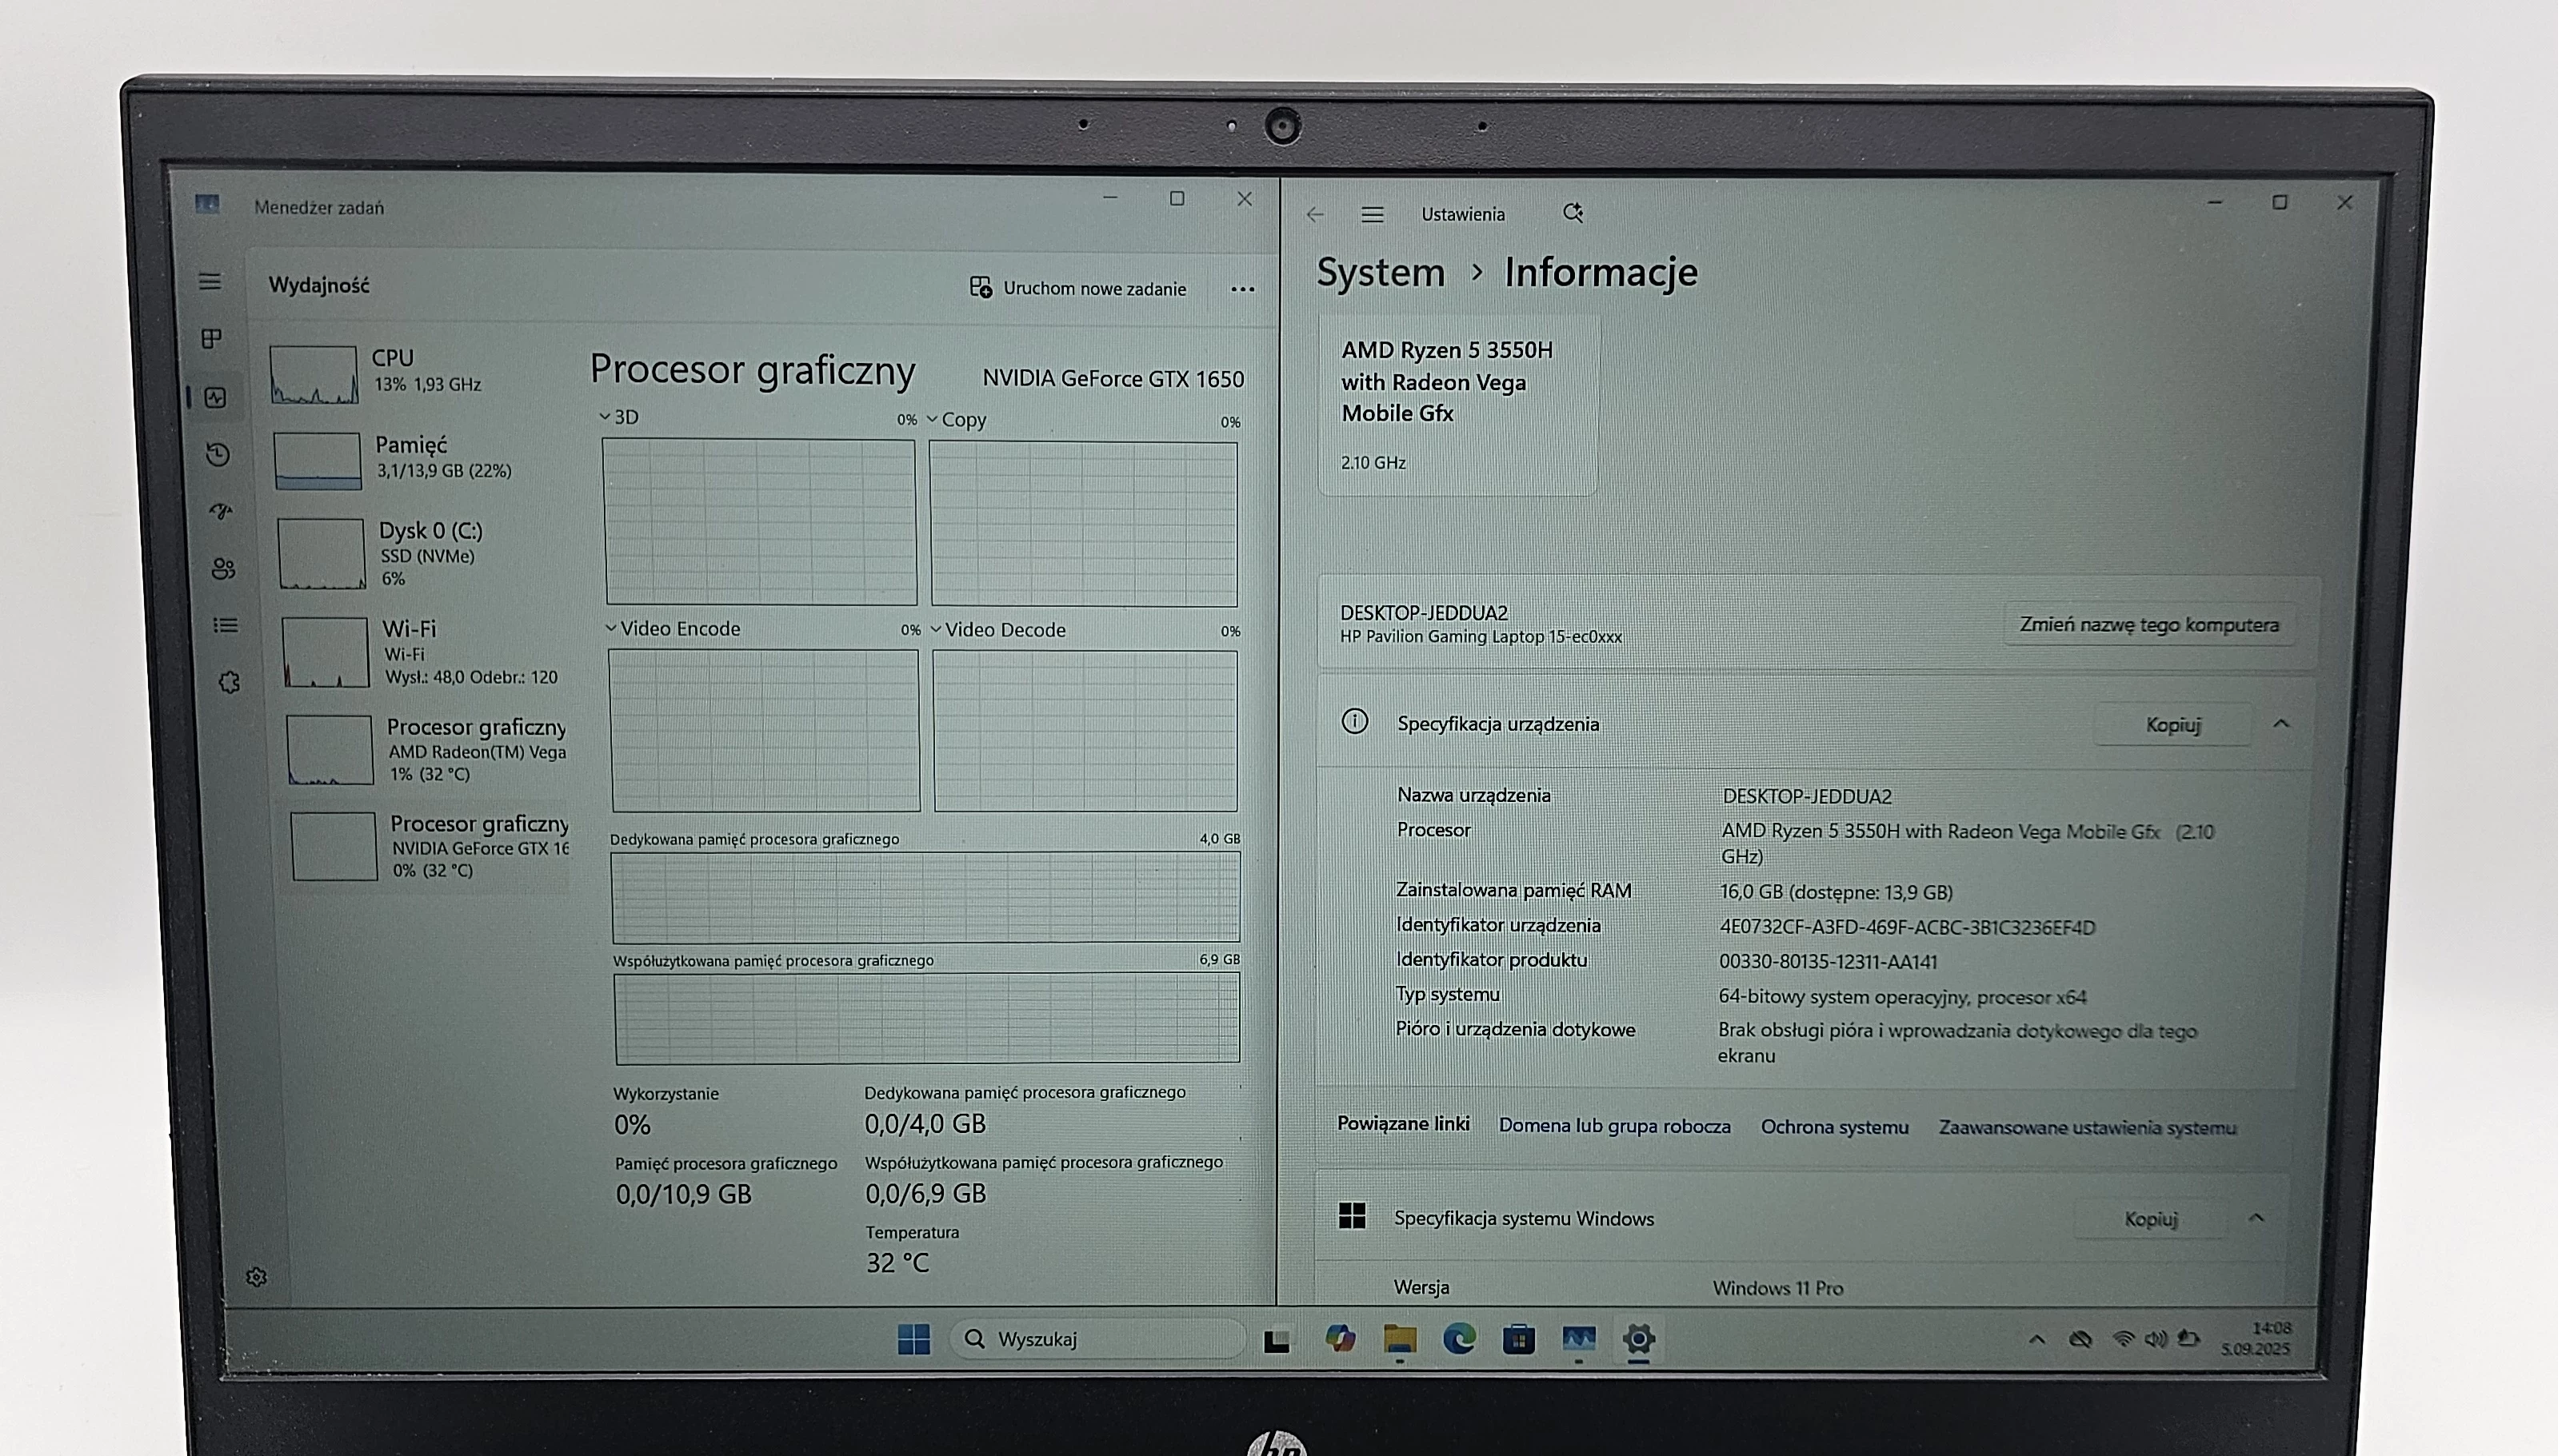Select the CPU performance item
The image size is (2558, 1456).
coord(410,372)
